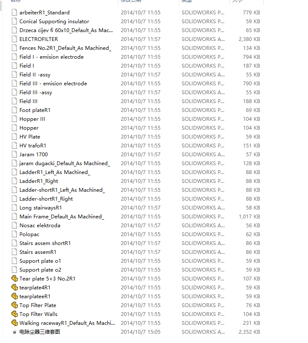Click the file icon beside Foot plateR1
Viewport: 308px width, 343px height.
(x=14, y=110)
